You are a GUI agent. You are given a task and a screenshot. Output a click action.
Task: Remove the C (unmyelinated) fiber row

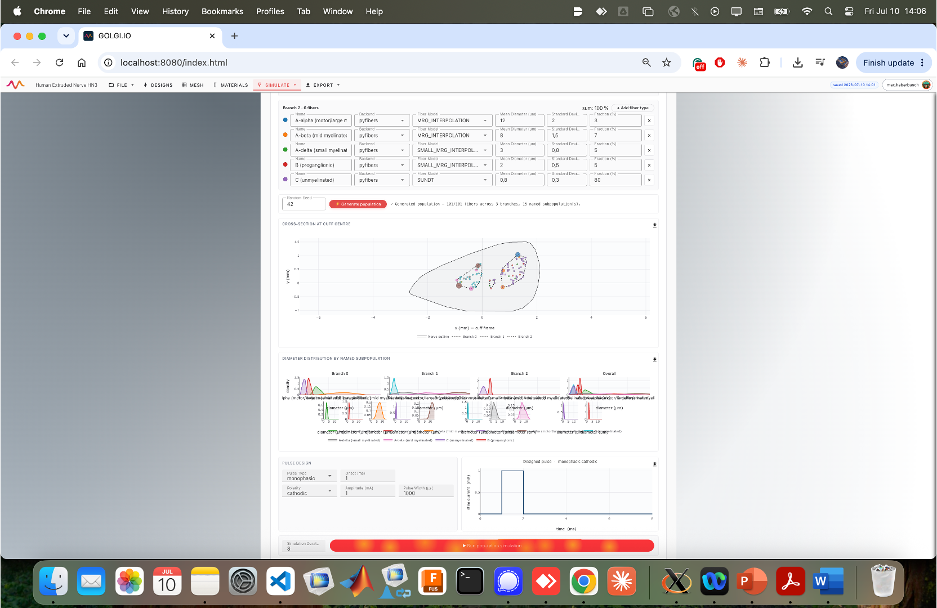649,180
